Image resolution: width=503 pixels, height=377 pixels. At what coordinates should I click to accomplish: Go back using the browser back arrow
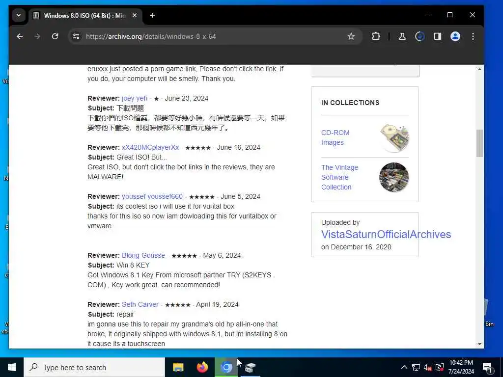[20, 36]
